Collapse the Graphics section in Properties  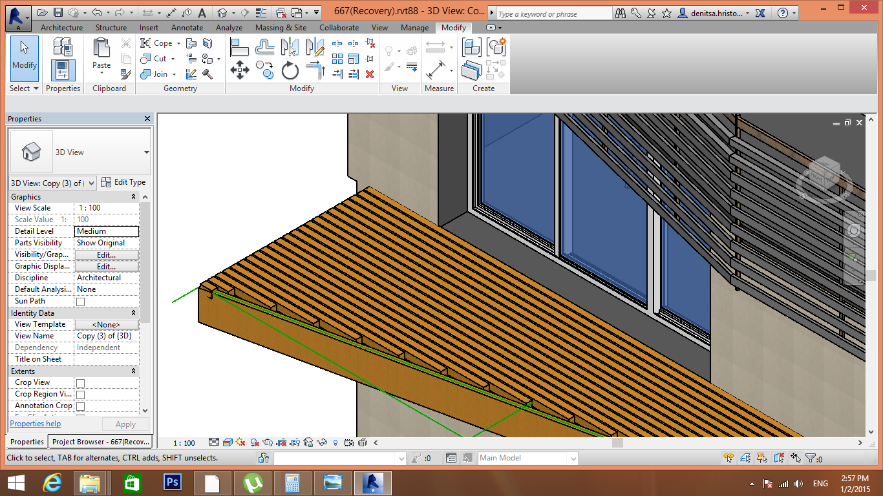click(133, 196)
